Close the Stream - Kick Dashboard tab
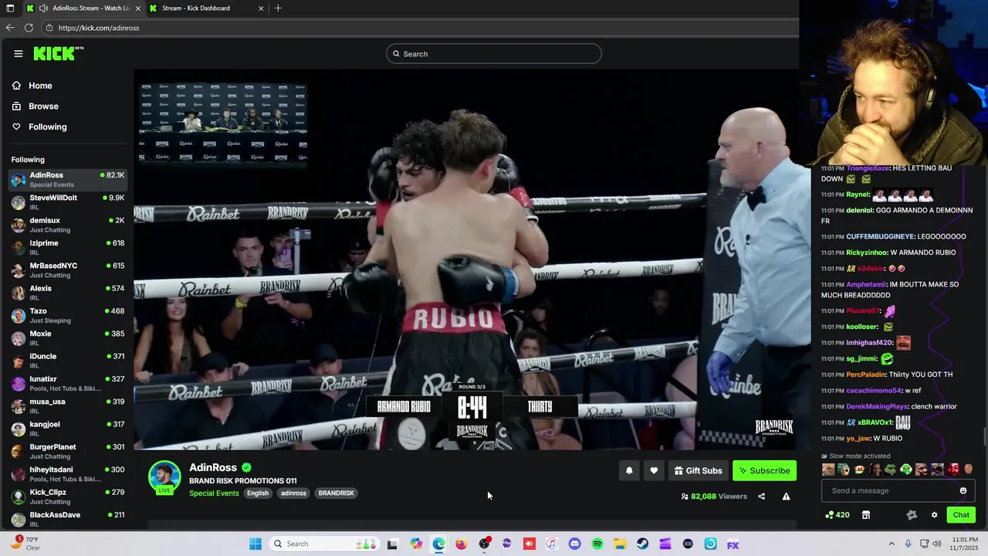 pyautogui.click(x=261, y=8)
